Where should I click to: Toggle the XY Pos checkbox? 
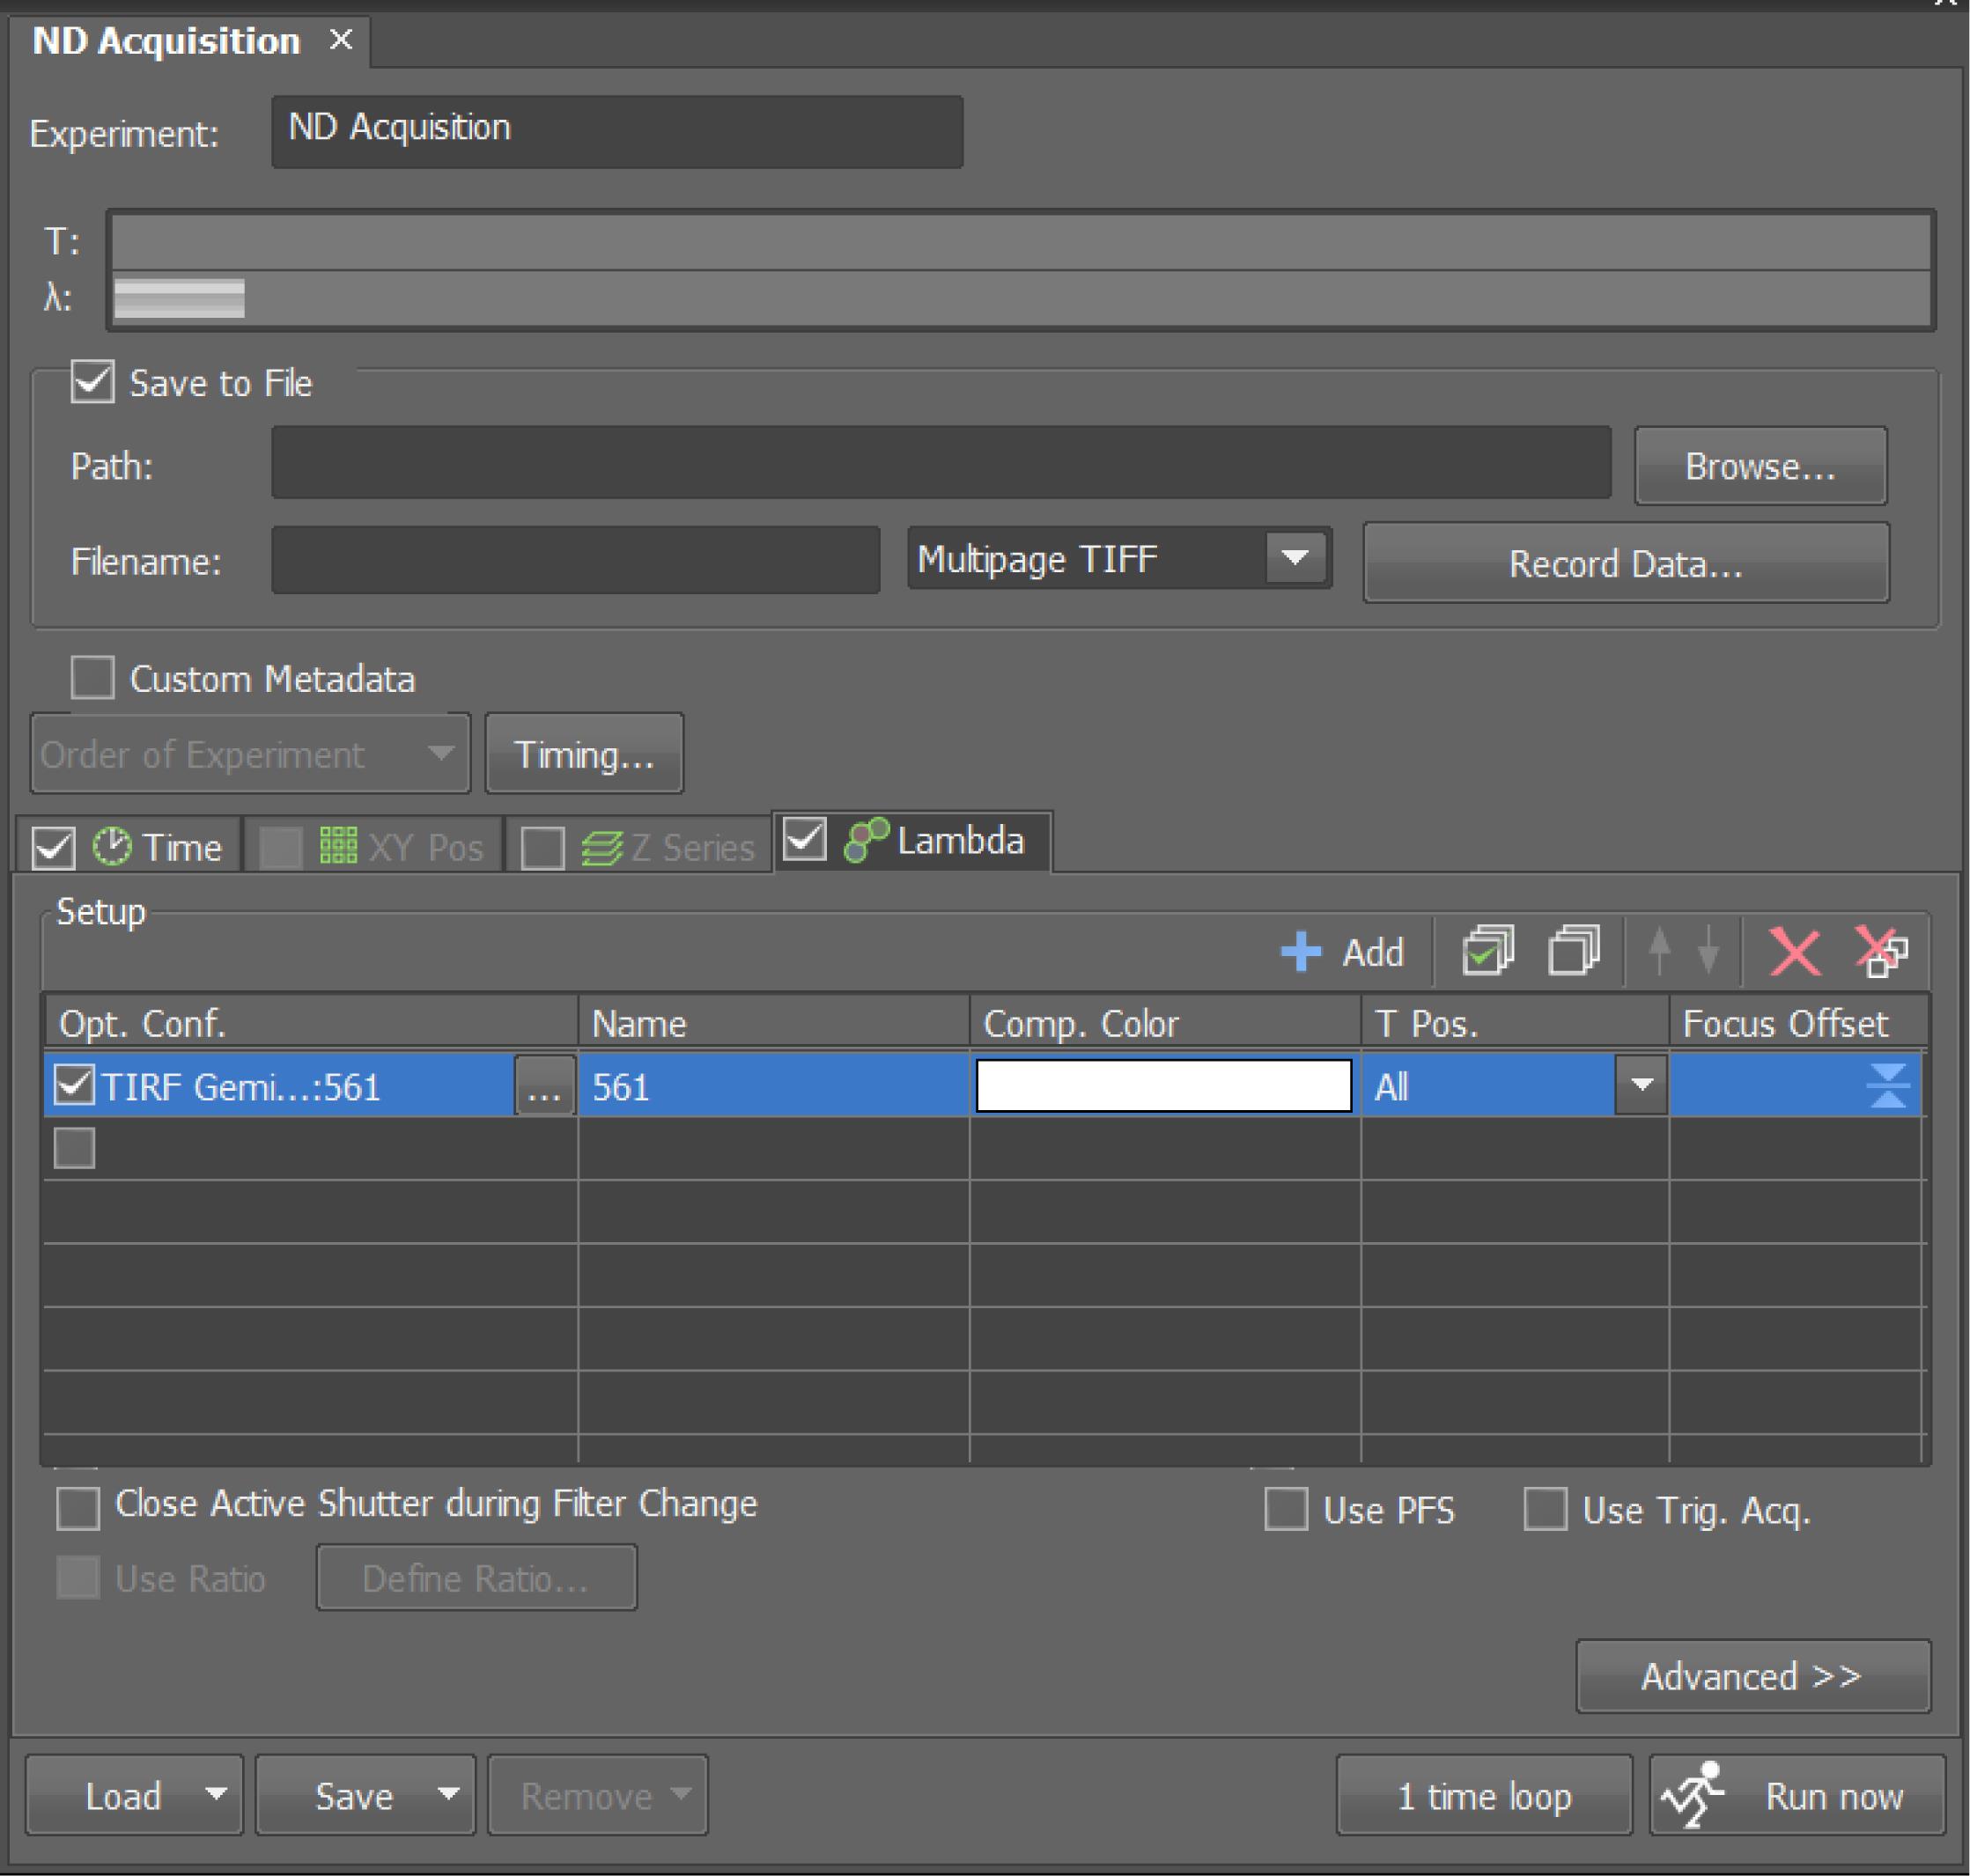[280, 848]
